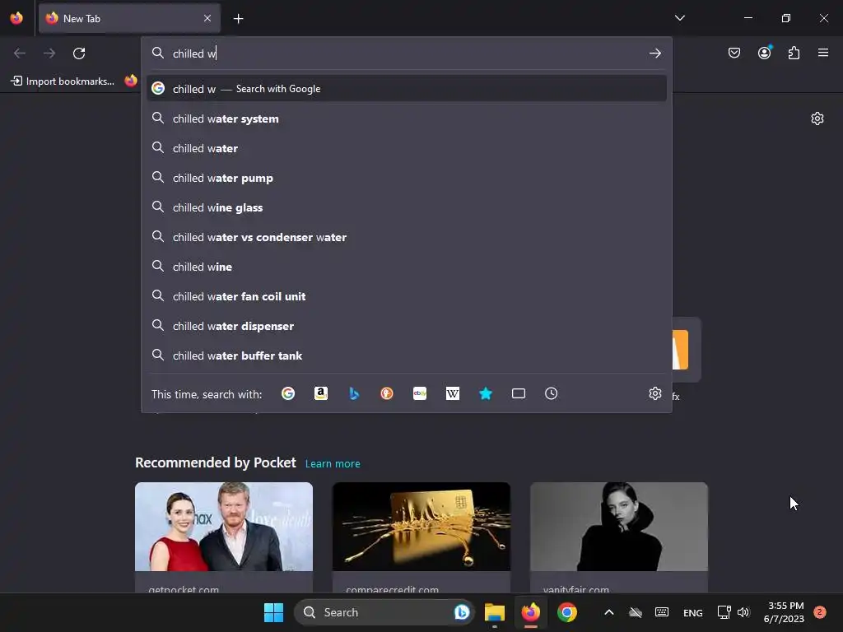Search this time with Bing icon
Image resolution: width=843 pixels, height=632 pixels.
pyautogui.click(x=354, y=393)
